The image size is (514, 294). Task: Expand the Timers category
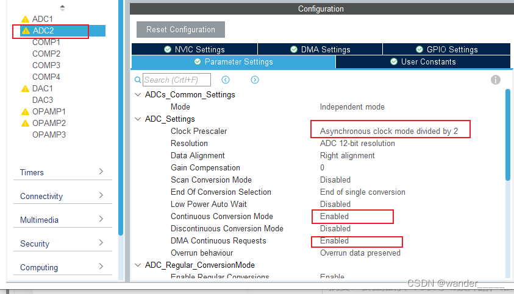(x=62, y=172)
